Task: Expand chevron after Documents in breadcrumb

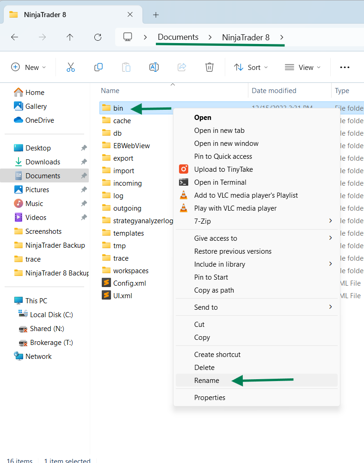Action: coord(210,37)
